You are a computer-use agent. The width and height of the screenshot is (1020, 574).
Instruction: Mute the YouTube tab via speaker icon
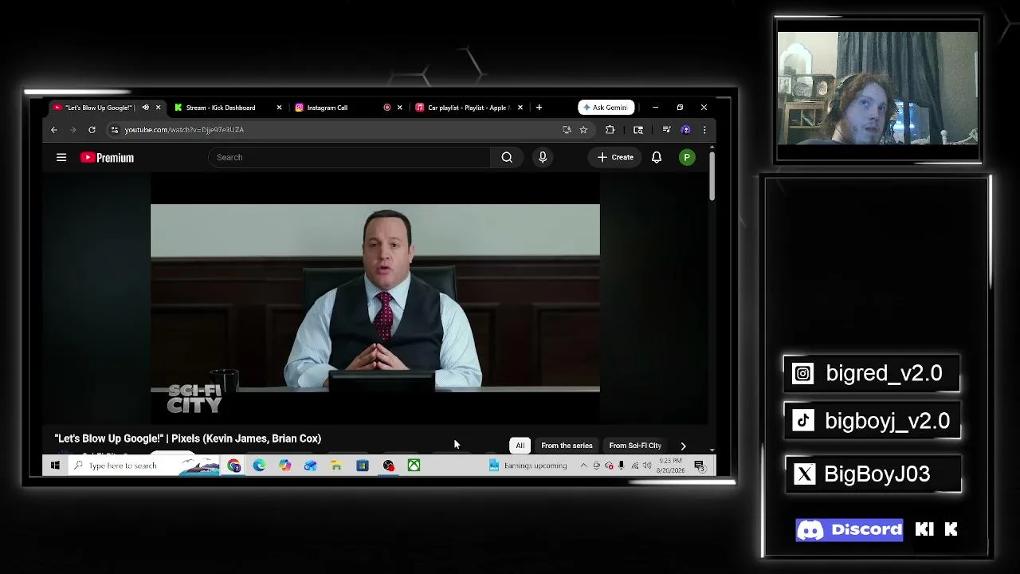tap(145, 108)
